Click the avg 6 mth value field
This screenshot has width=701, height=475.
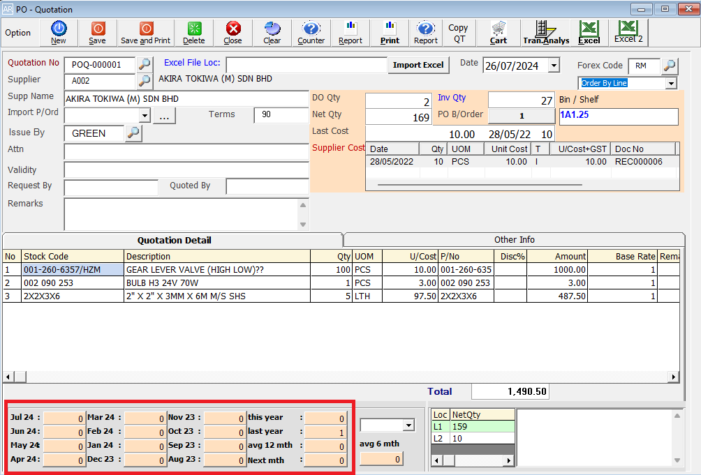pyautogui.click(x=381, y=459)
